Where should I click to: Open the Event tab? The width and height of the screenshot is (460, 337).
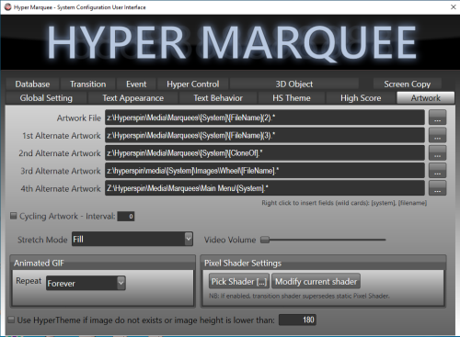pyautogui.click(x=136, y=84)
